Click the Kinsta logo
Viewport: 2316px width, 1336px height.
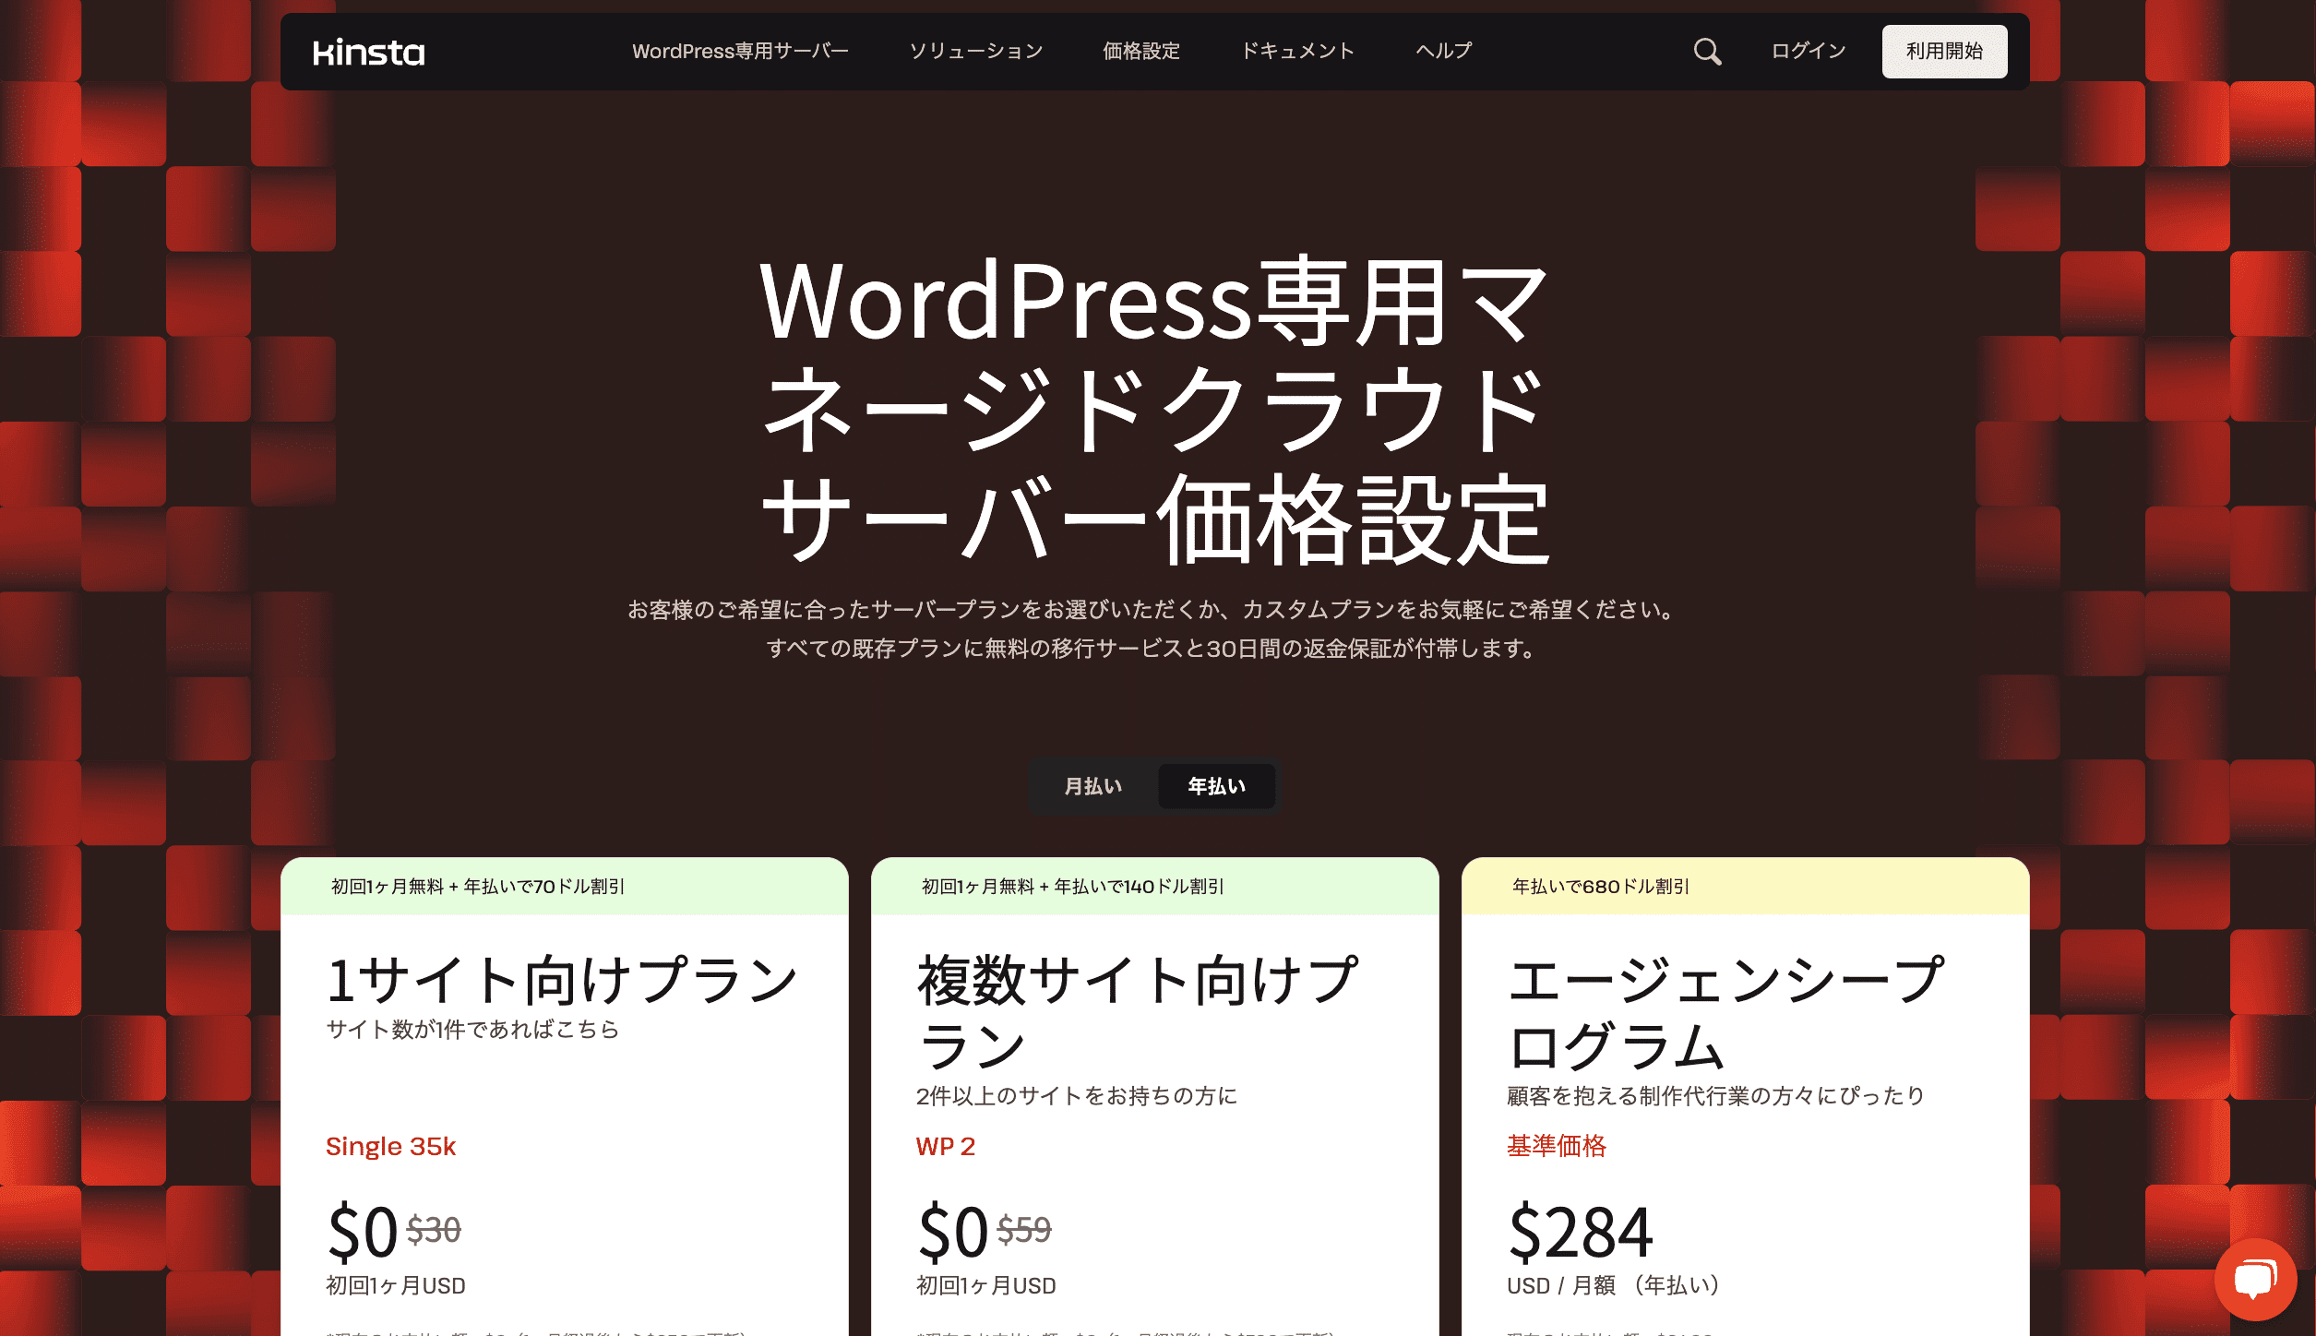[x=369, y=53]
